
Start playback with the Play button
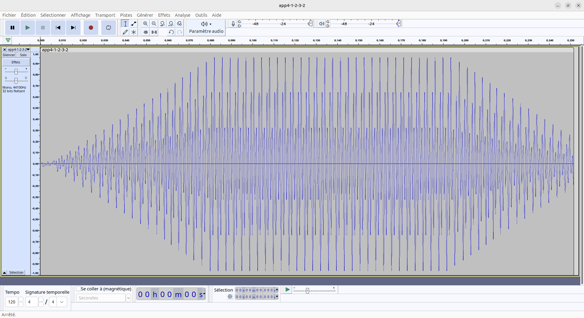click(27, 28)
